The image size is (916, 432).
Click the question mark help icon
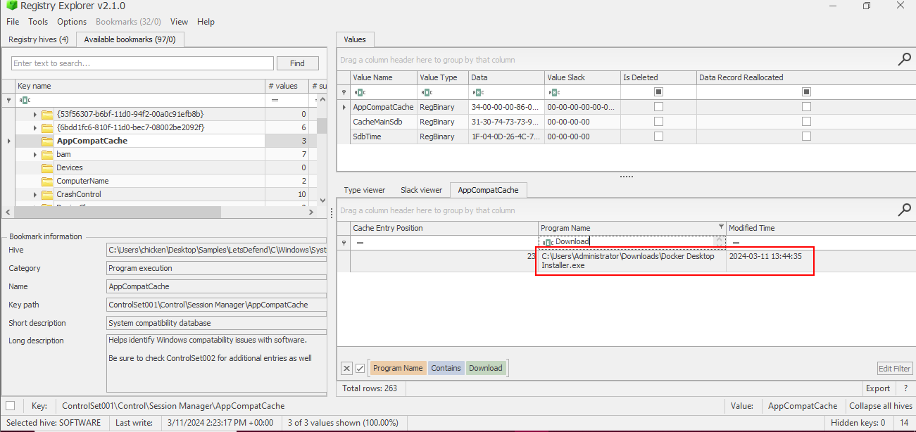tap(905, 388)
